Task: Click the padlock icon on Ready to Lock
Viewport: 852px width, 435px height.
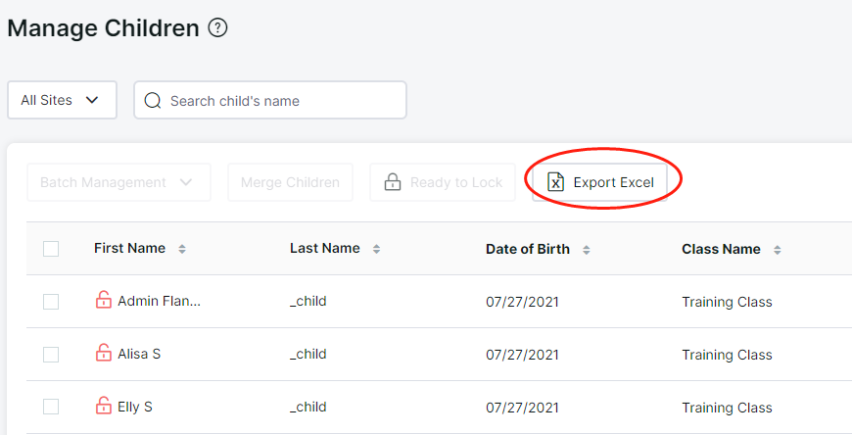Action: (x=393, y=182)
